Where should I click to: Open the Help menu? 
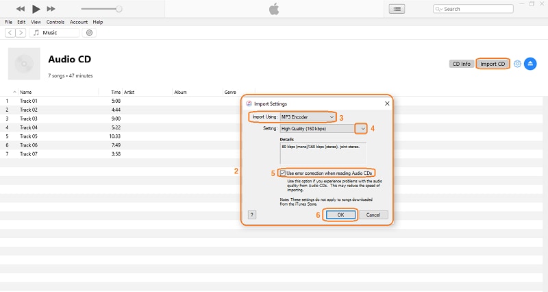pos(98,22)
